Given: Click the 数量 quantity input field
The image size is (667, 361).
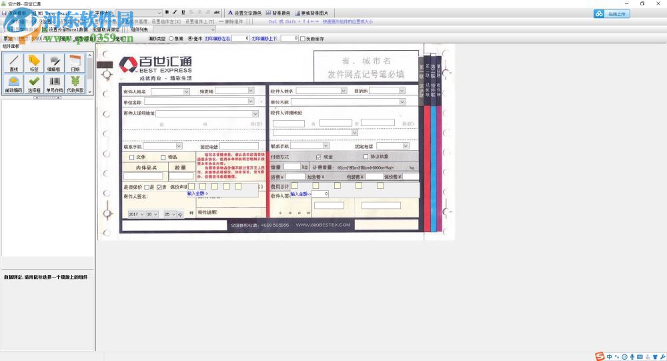Looking at the screenshot, I should coord(181,175).
